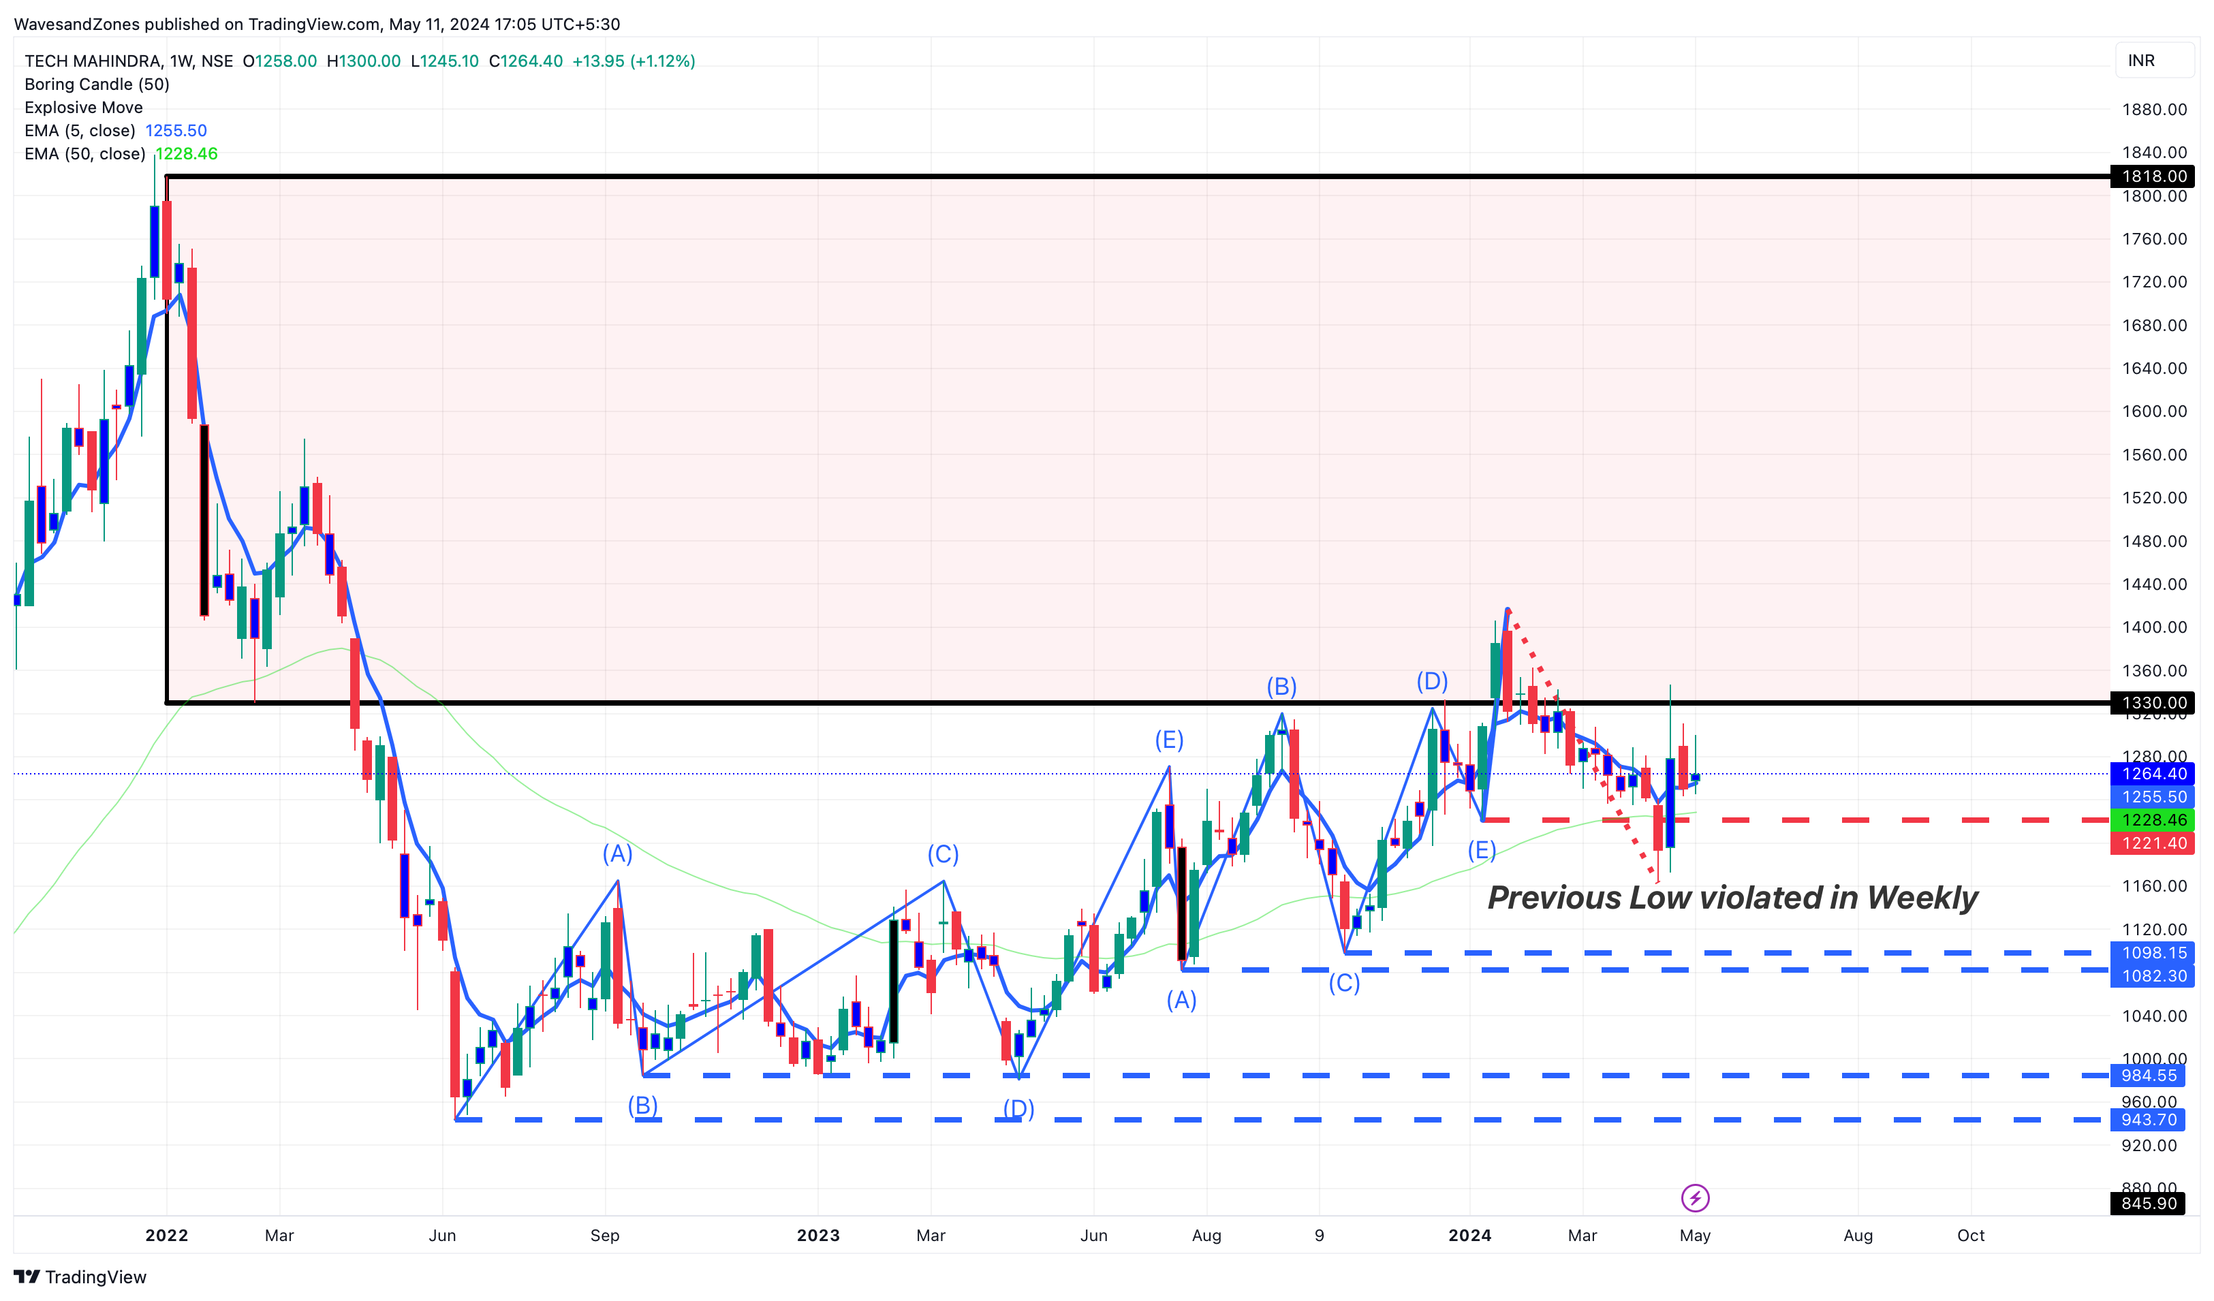Click the 1228.46 EMA 50 price label

coord(2153,819)
